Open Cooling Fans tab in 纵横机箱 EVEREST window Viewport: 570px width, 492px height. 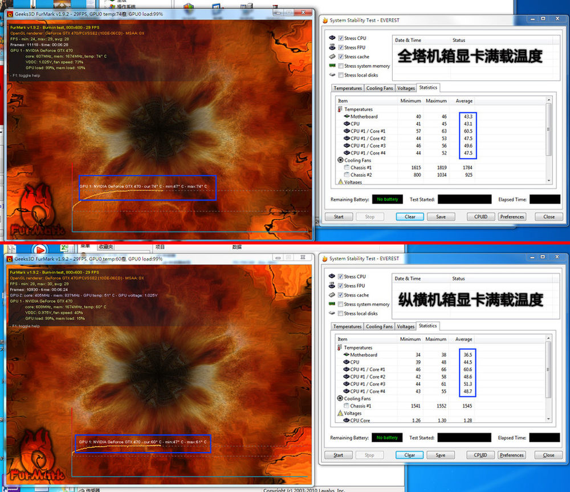[x=379, y=327]
